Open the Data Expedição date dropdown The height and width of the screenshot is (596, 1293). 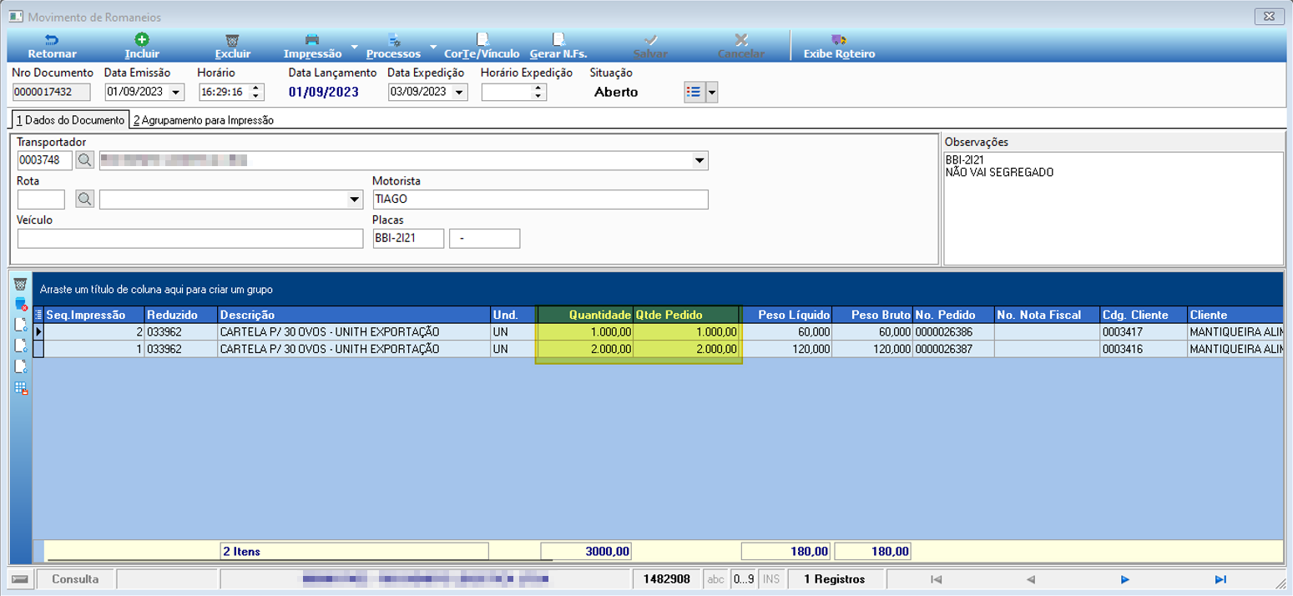(x=459, y=93)
